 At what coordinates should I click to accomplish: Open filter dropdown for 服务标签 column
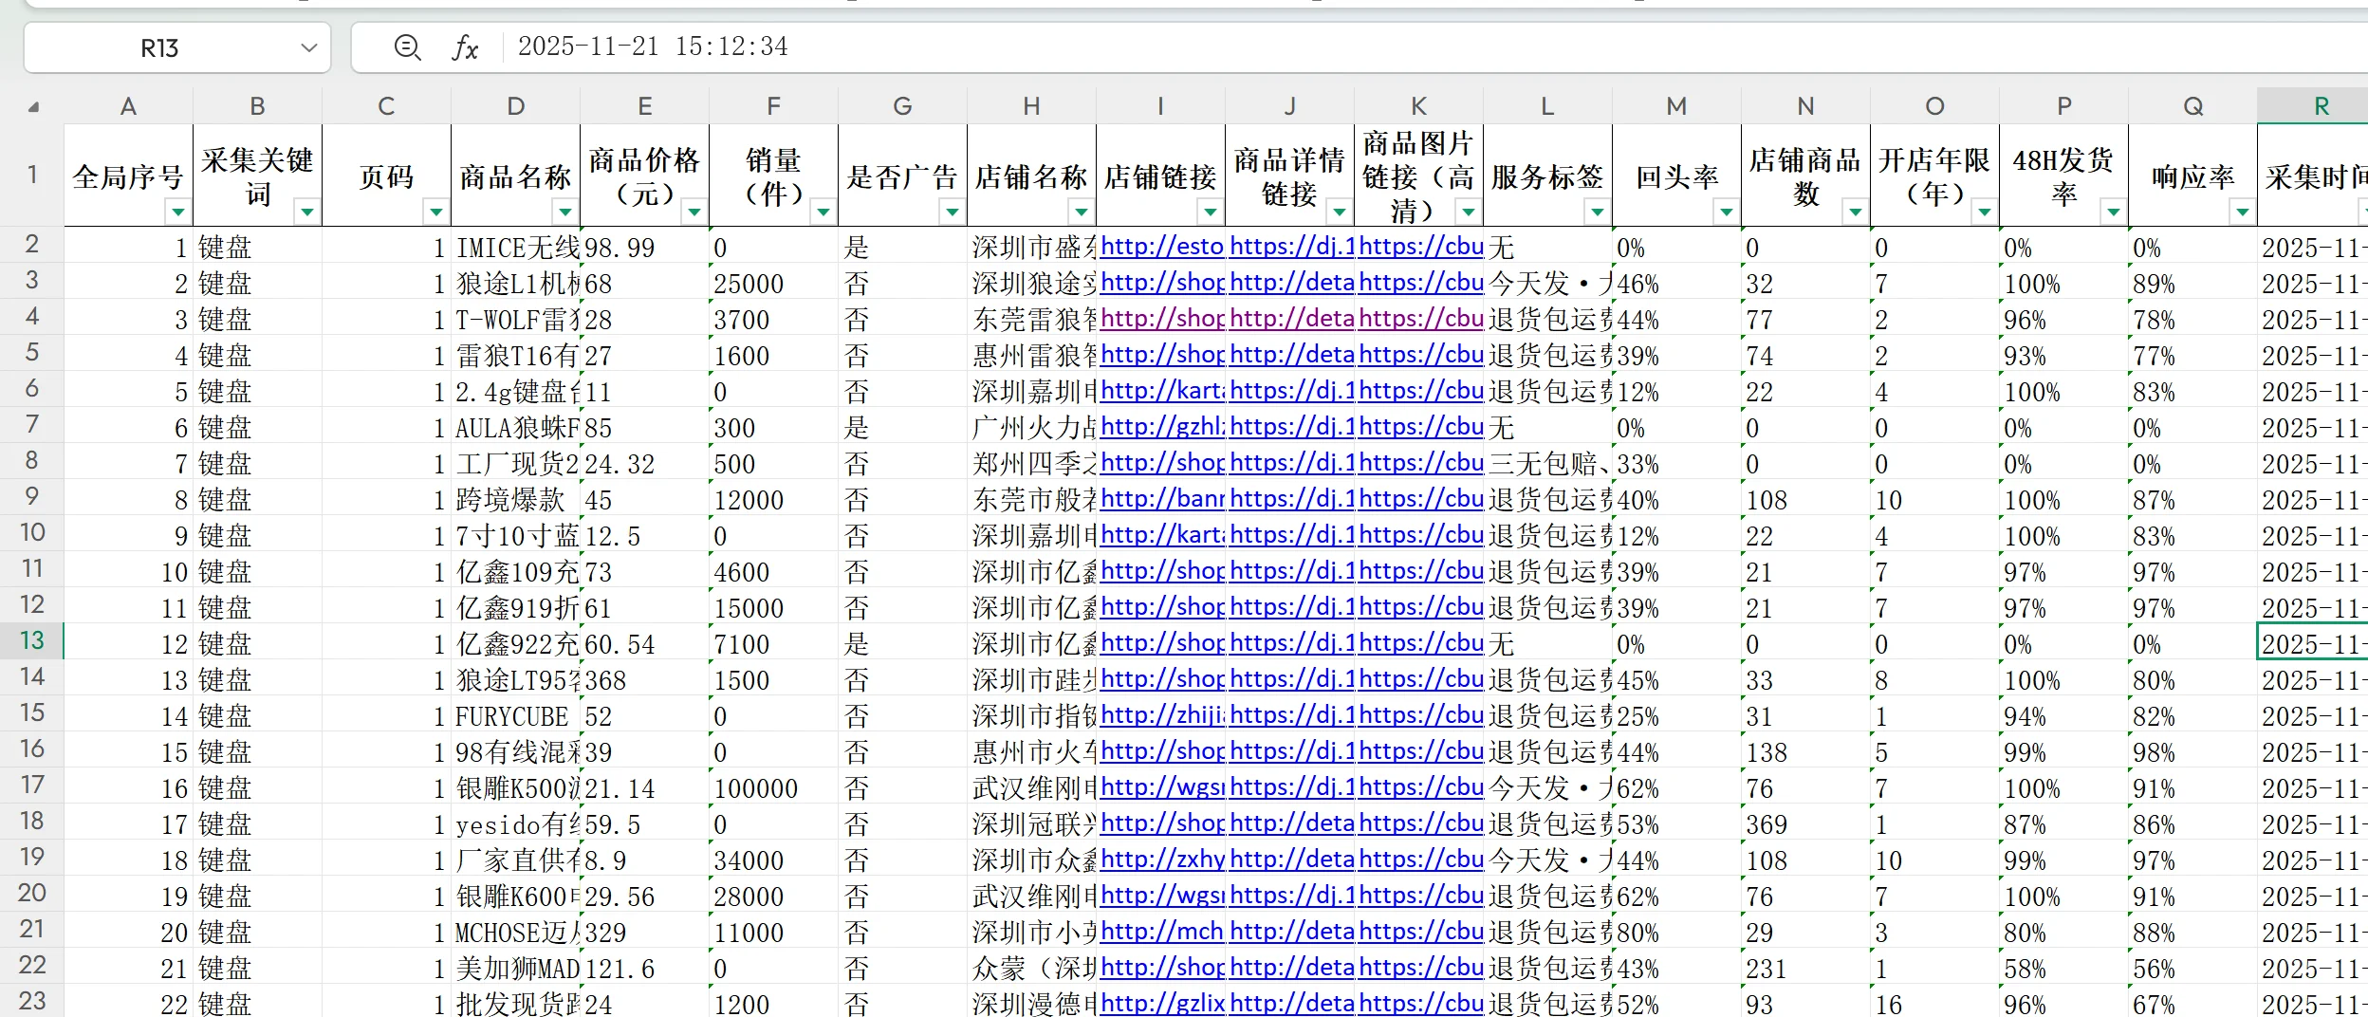1597,212
